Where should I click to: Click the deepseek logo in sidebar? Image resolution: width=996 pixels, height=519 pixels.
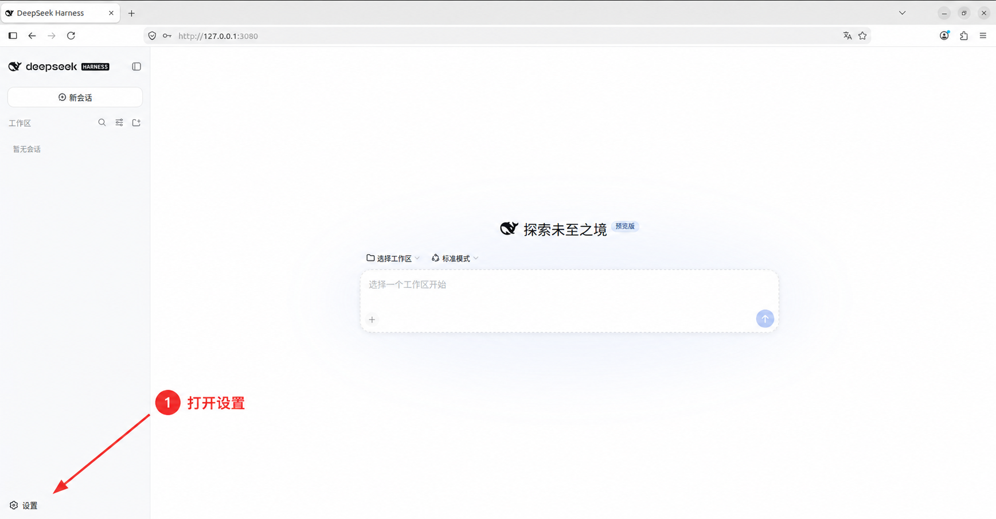click(x=43, y=67)
